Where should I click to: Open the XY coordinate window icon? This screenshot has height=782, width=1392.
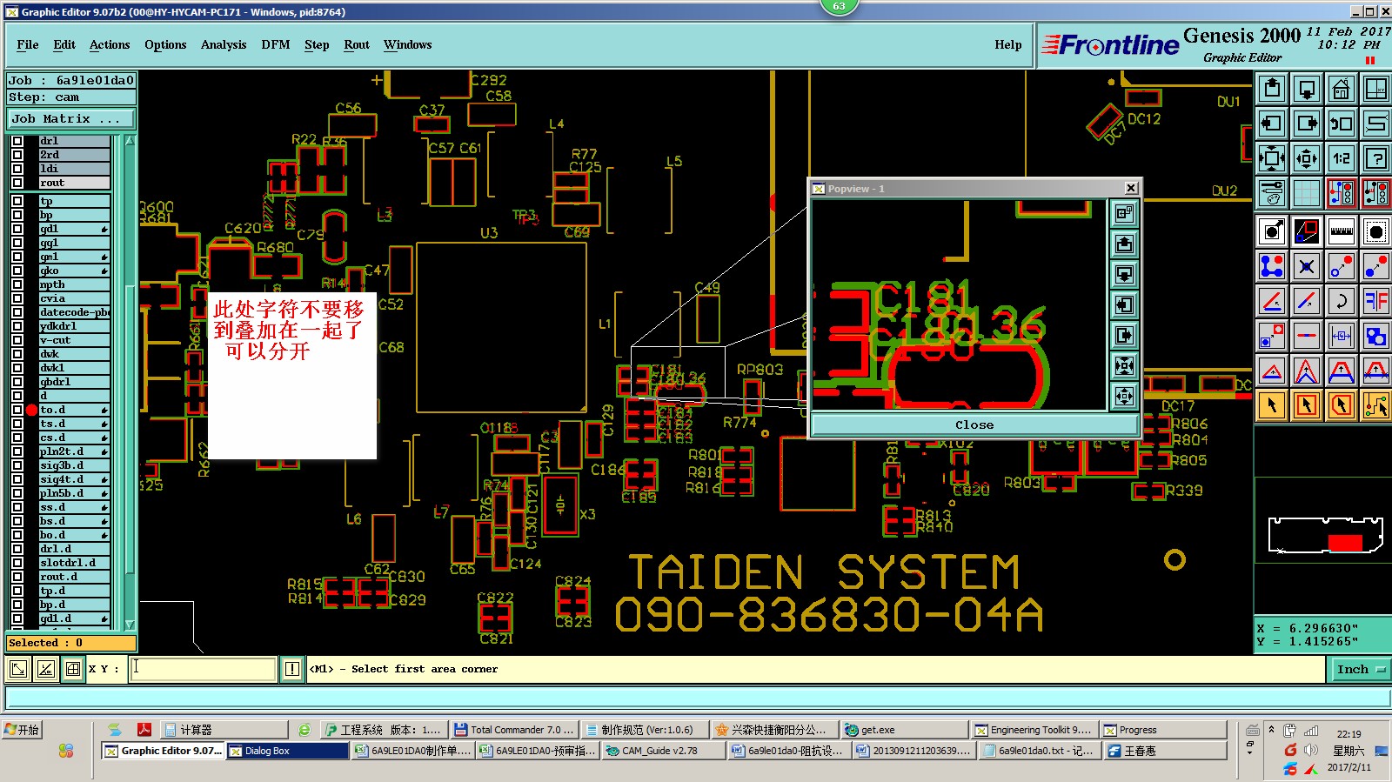[x=1376, y=88]
